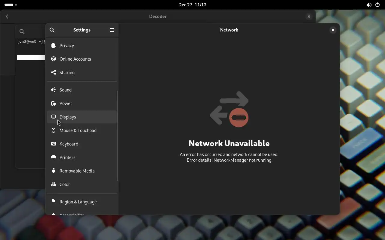Click the Network panel title

coord(229,30)
